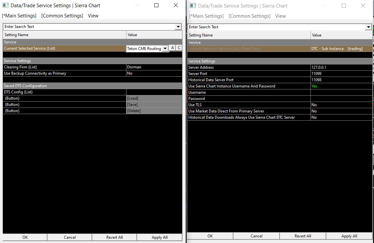
Task: Open Common Settings menu in left window
Action: (x=62, y=16)
